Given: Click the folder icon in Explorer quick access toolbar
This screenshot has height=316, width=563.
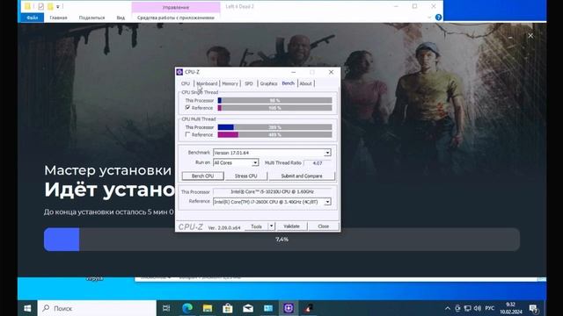Looking at the screenshot, I should [27, 6].
